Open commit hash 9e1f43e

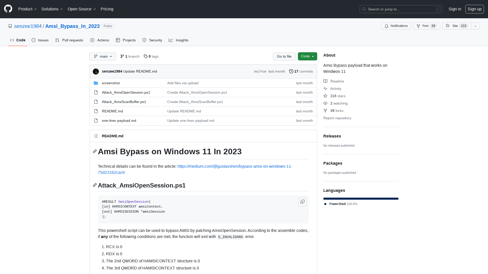pyautogui.click(x=260, y=72)
